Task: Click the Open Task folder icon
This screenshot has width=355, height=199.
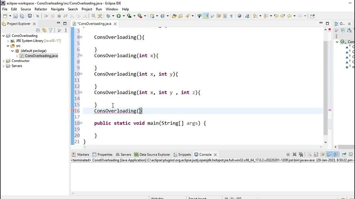Action: 181,16
